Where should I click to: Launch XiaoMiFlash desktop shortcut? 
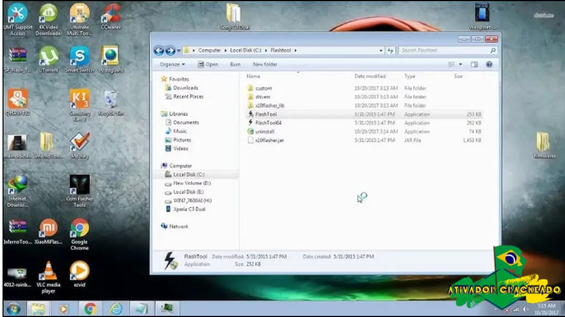tap(49, 232)
